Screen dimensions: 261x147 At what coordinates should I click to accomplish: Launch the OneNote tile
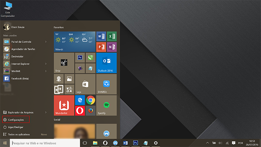[112, 47]
